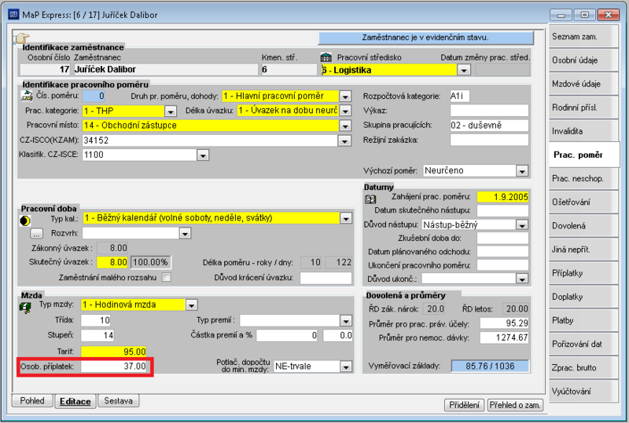The width and height of the screenshot is (629, 423).
Task: Select the Editace tab
Action: pyautogui.click(x=75, y=401)
